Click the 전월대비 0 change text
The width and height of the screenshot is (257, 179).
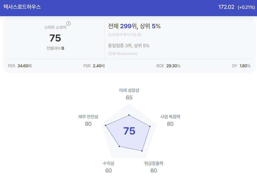point(55,48)
